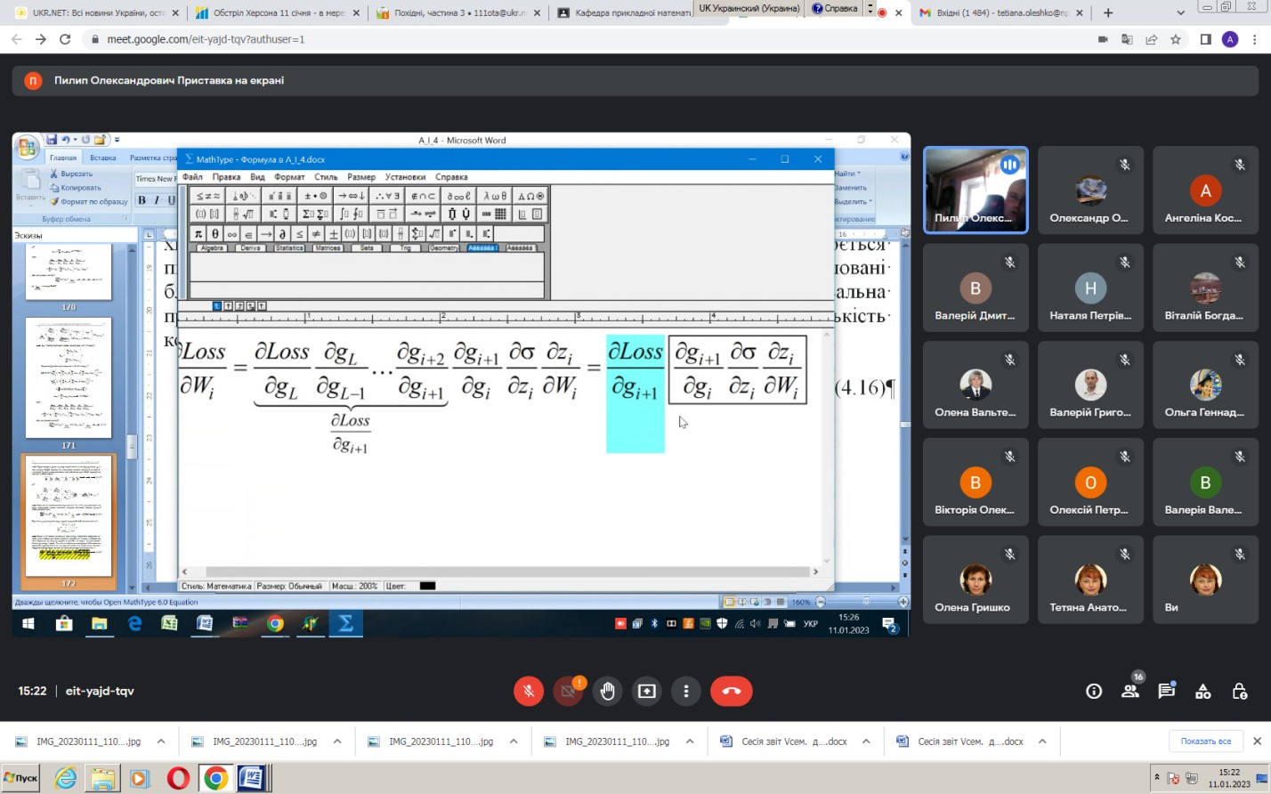The width and height of the screenshot is (1271, 794).
Task: Expand options for first IMG_20230111 download
Action: (161, 741)
